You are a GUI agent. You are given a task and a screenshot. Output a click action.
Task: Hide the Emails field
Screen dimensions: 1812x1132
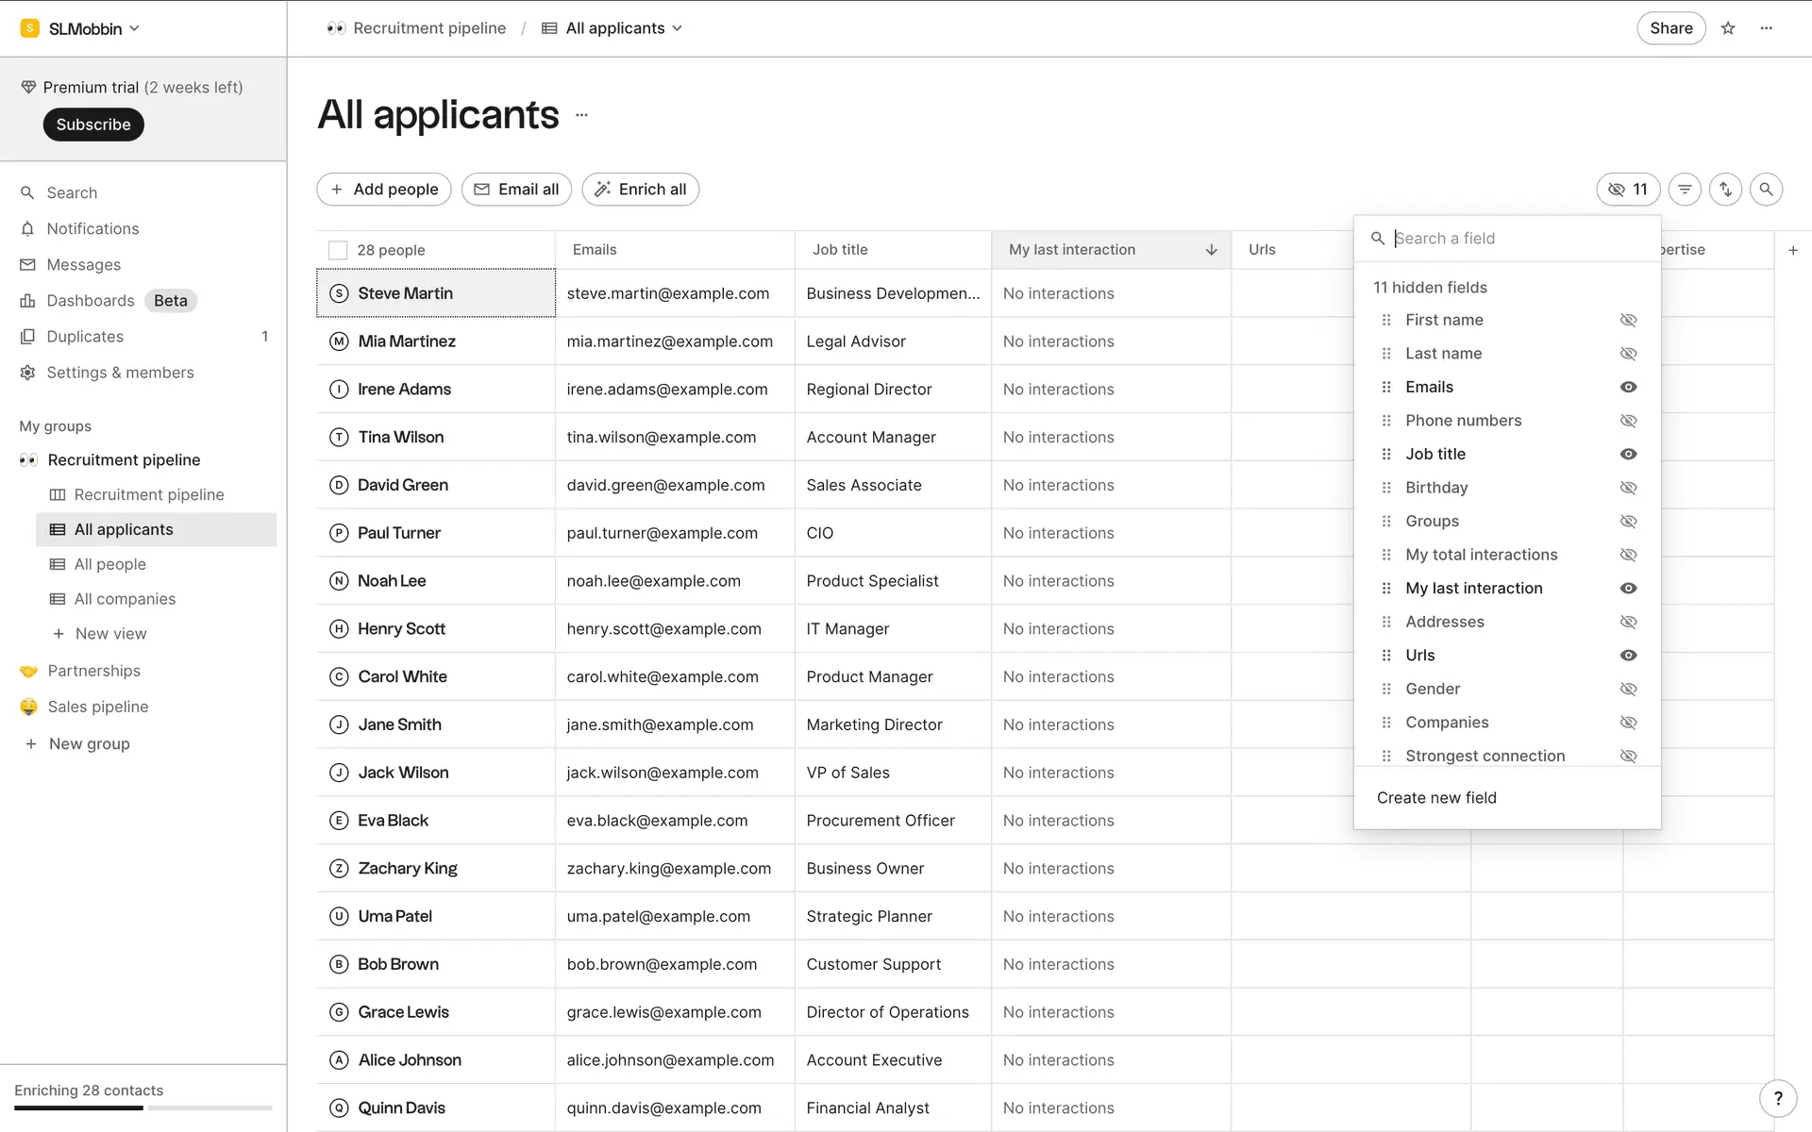(x=1628, y=388)
